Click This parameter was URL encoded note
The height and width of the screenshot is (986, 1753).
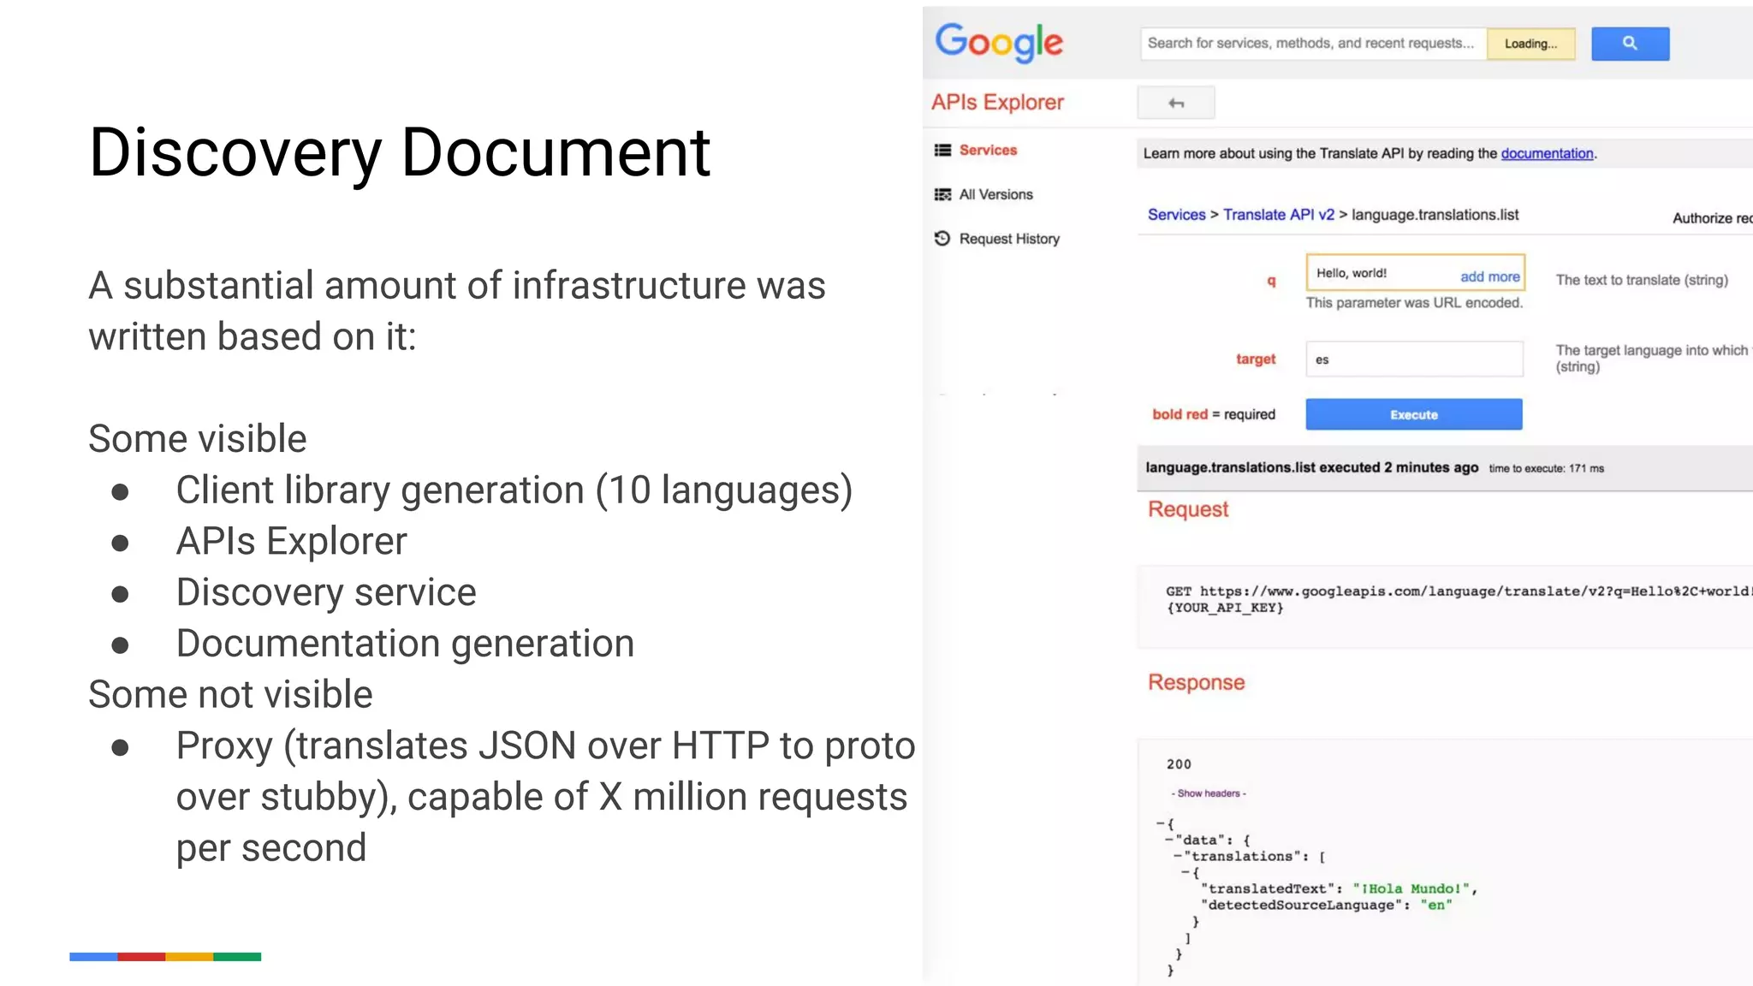pyautogui.click(x=1414, y=303)
